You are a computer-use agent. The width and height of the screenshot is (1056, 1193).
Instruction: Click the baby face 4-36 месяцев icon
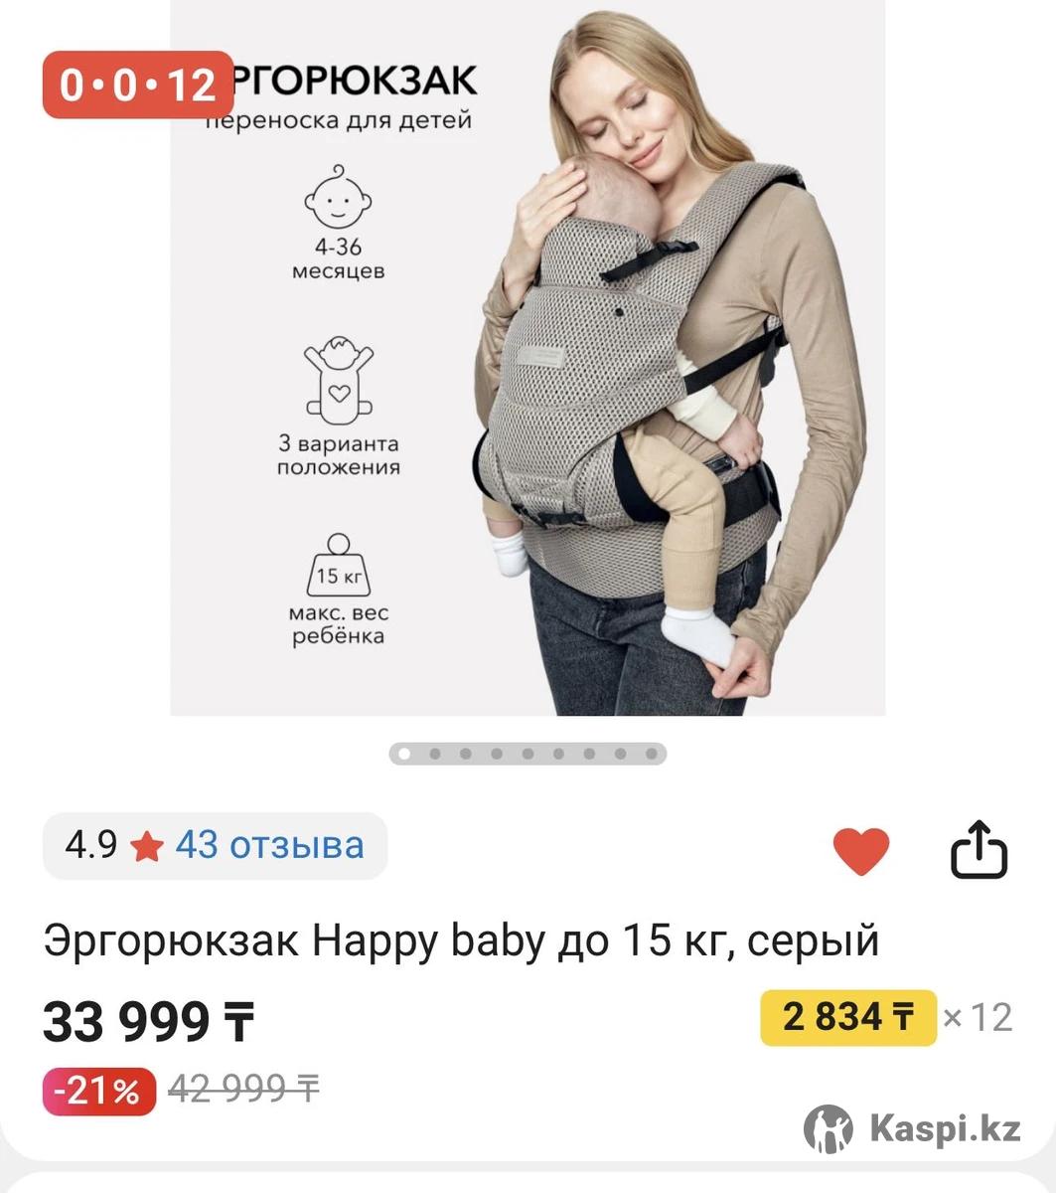pyautogui.click(x=338, y=197)
